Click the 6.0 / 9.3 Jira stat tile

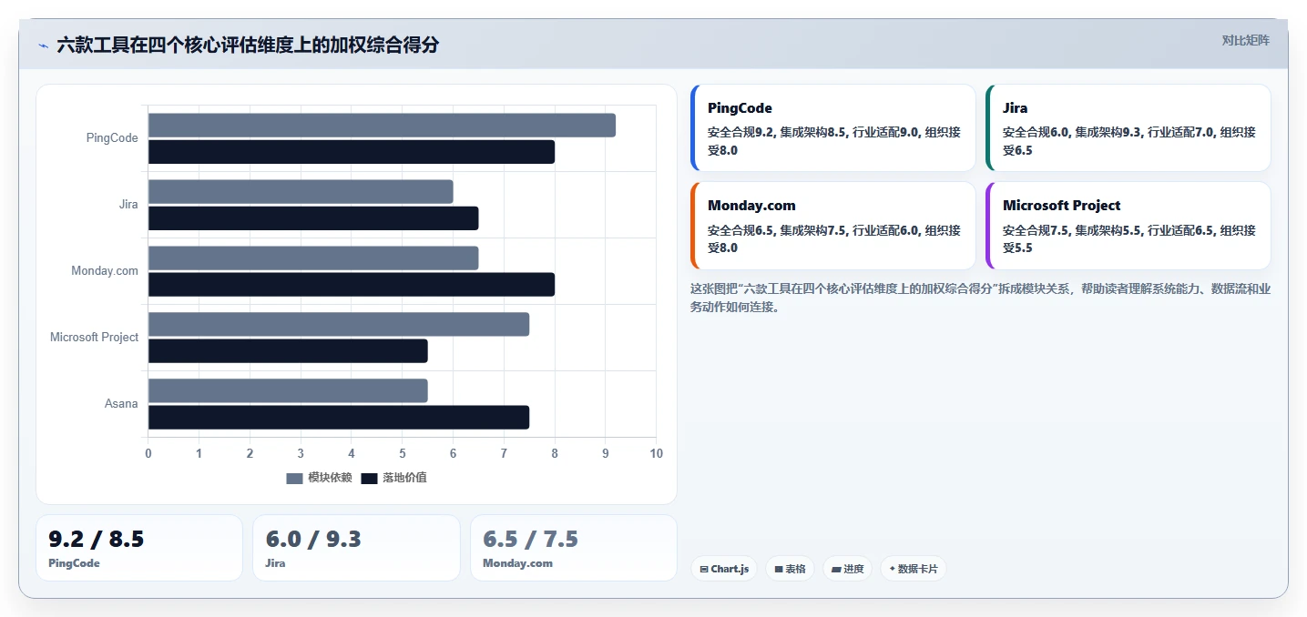356,548
